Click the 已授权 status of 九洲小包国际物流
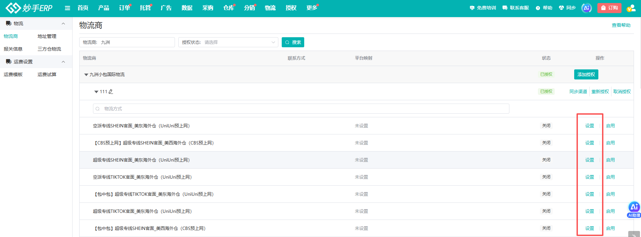641x237 pixels. point(546,74)
